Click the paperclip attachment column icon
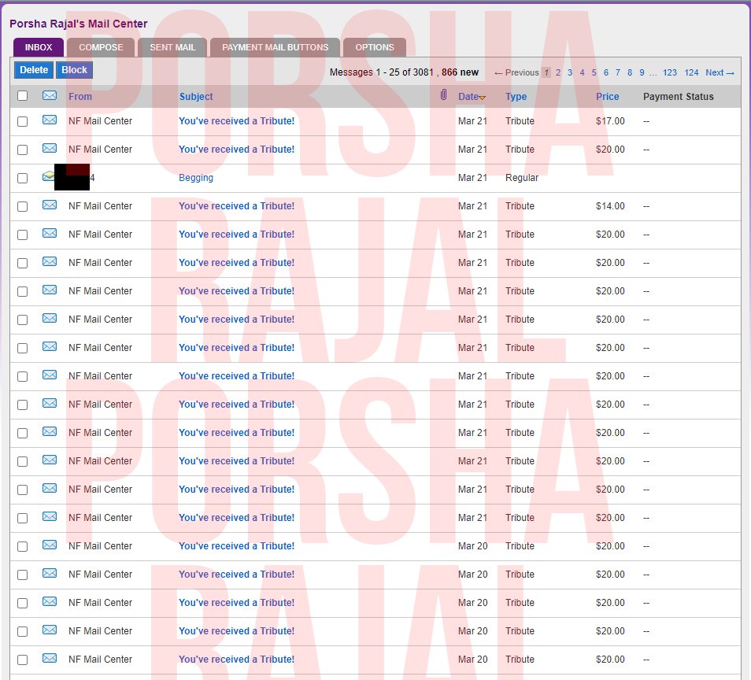 click(x=443, y=94)
